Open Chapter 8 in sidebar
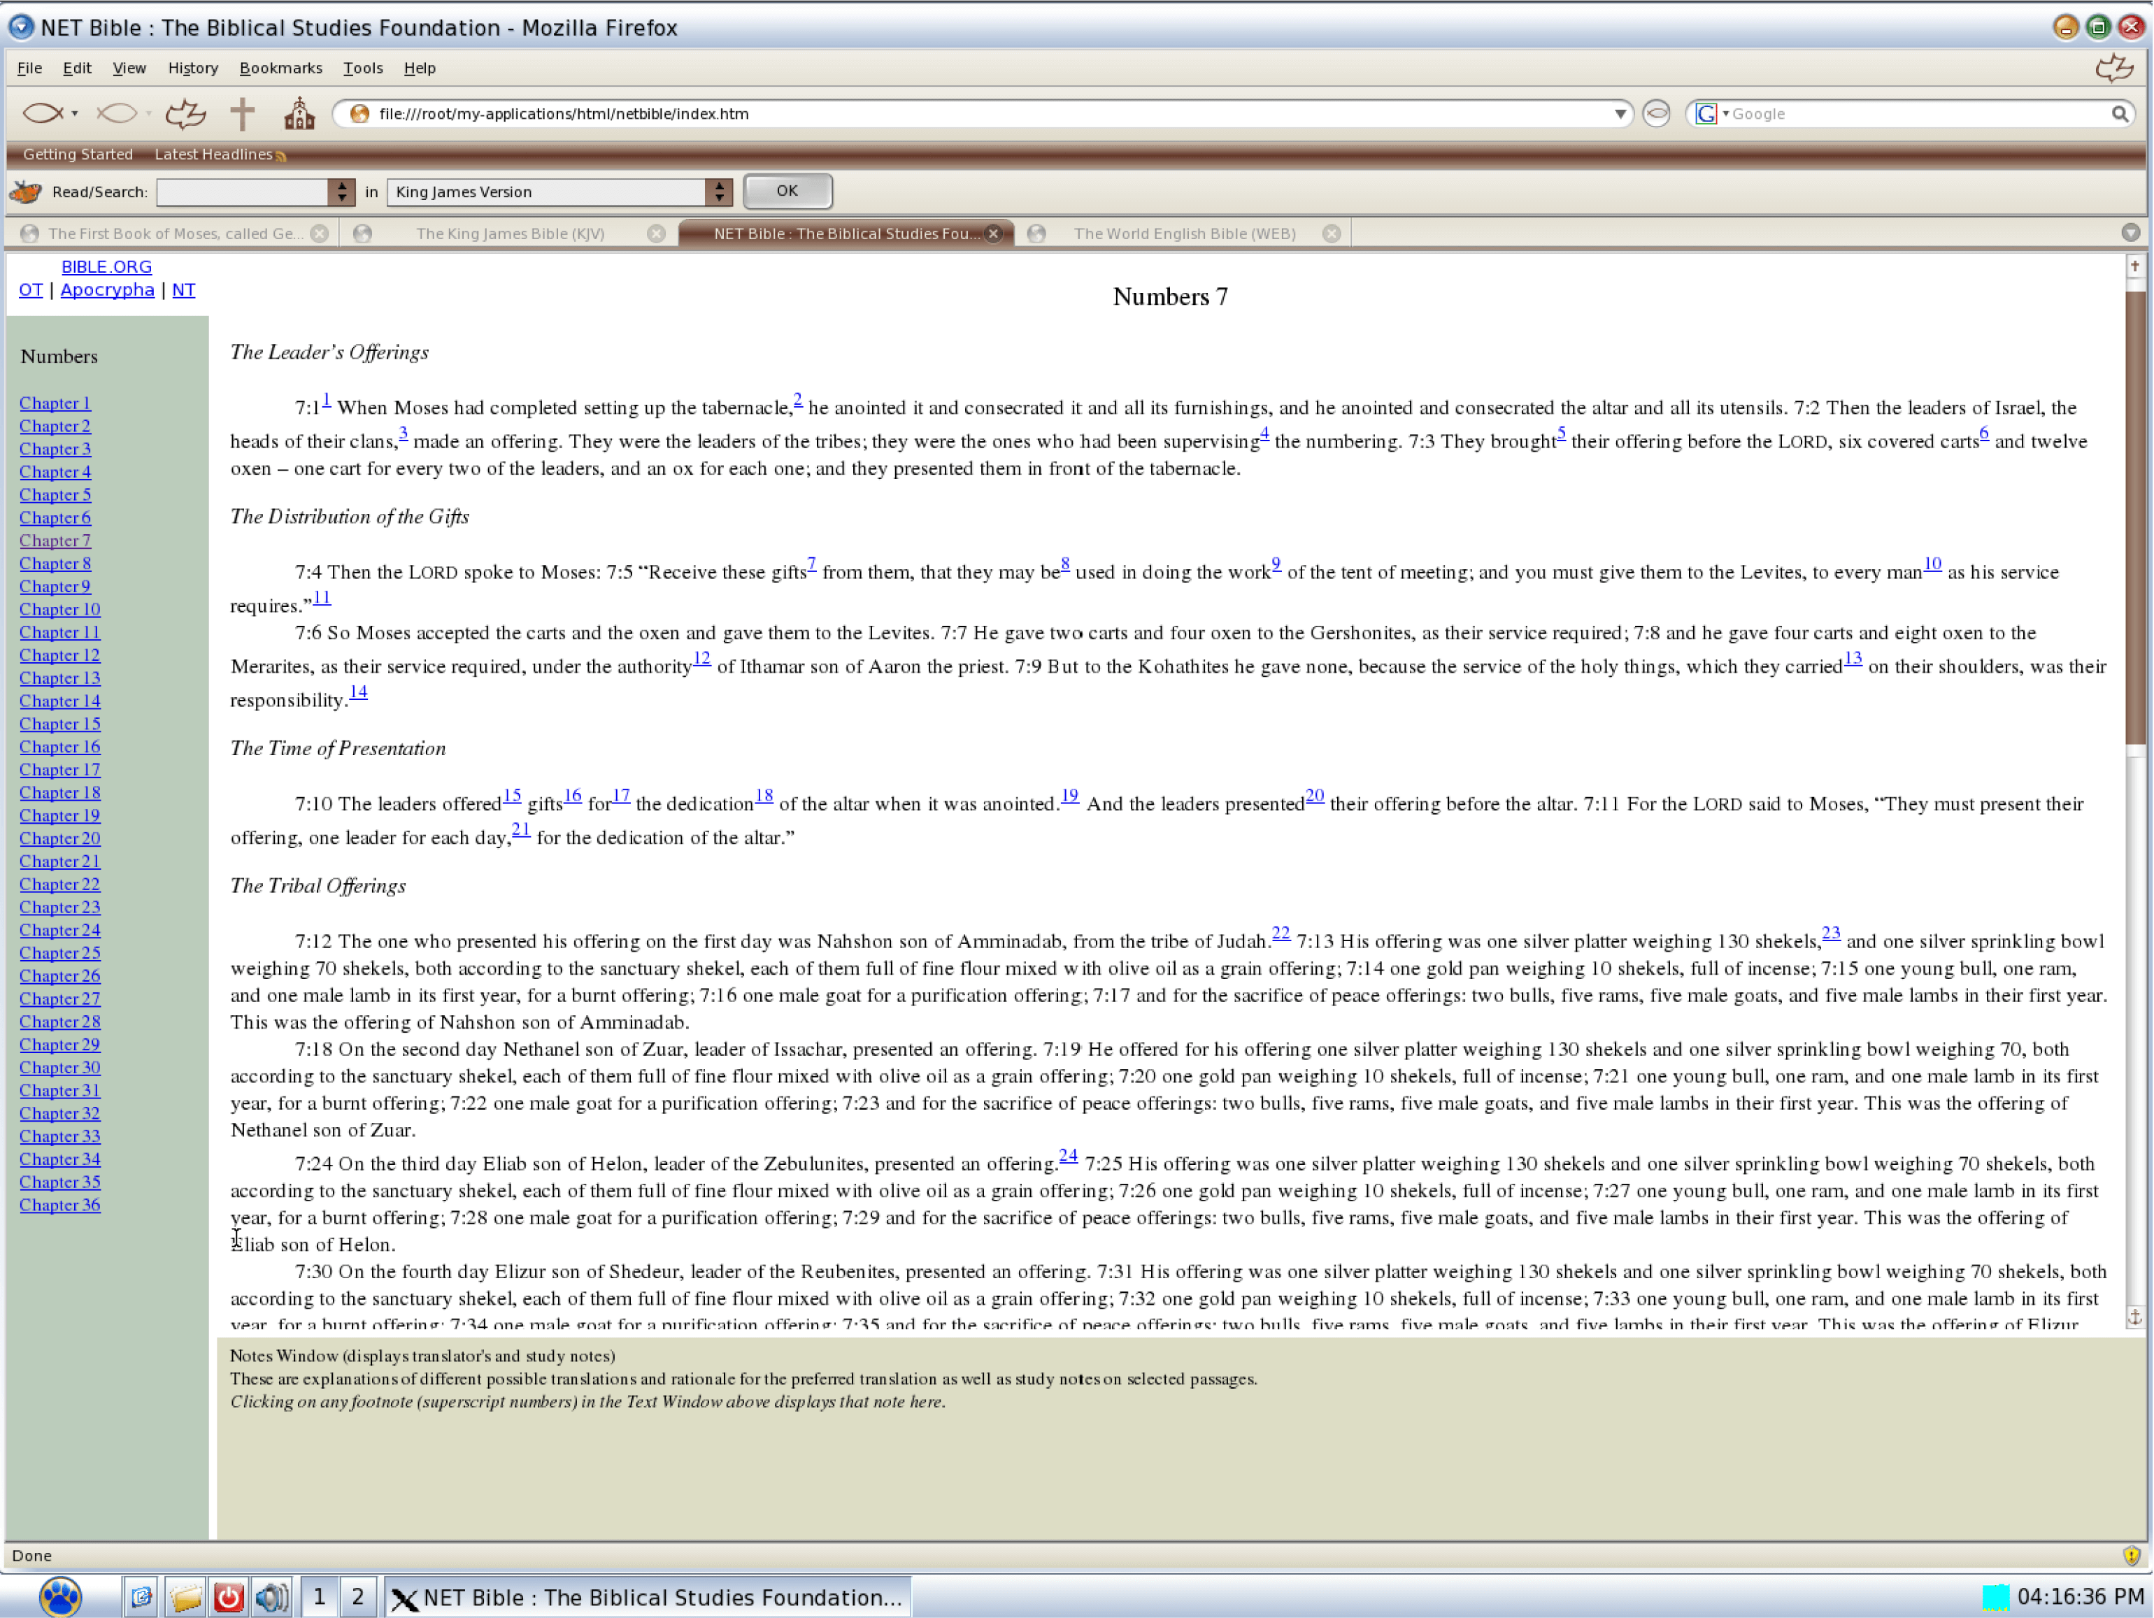 tap(55, 564)
